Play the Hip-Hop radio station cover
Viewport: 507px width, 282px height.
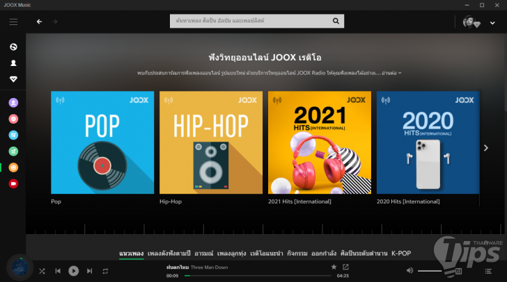(211, 142)
